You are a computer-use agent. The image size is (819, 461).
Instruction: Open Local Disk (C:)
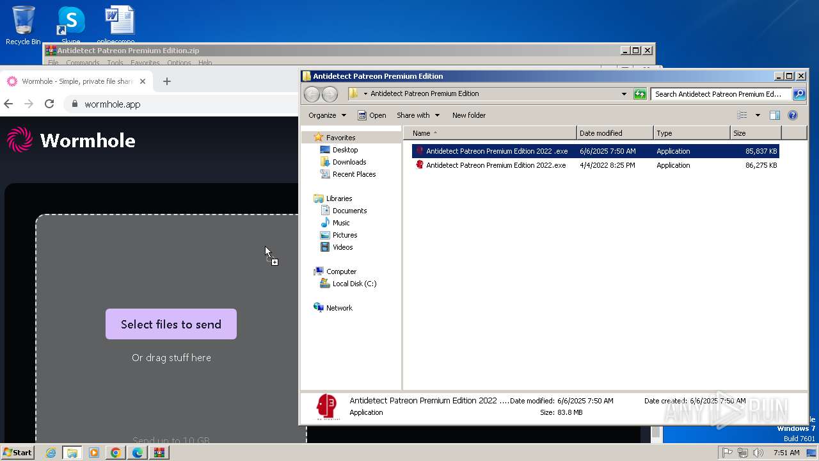coord(354,284)
